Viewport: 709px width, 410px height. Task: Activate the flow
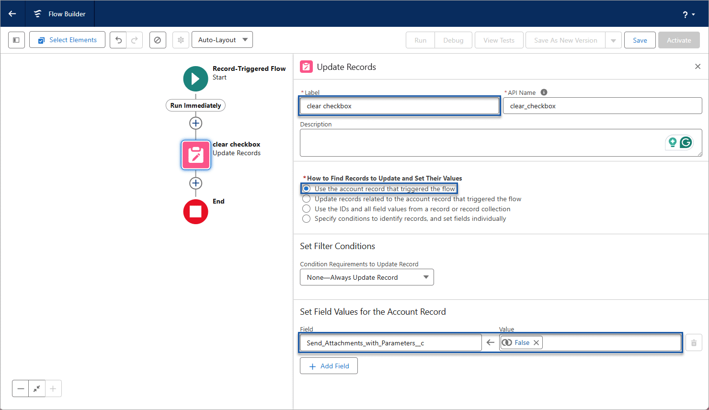(679, 40)
